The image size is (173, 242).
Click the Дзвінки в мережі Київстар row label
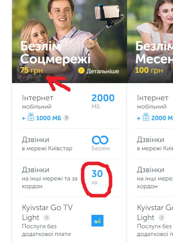pos(47,143)
